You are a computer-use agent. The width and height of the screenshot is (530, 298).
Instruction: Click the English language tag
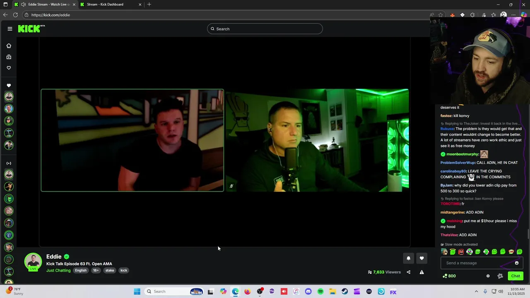coord(81,270)
